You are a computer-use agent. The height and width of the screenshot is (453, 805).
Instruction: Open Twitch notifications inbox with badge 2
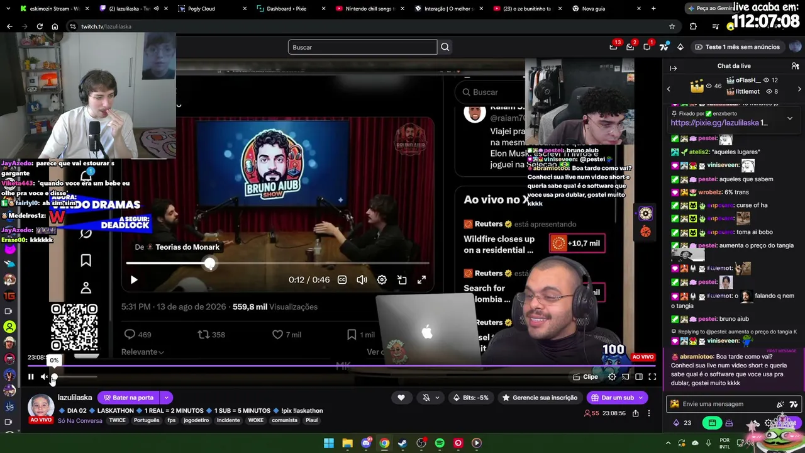point(630,47)
